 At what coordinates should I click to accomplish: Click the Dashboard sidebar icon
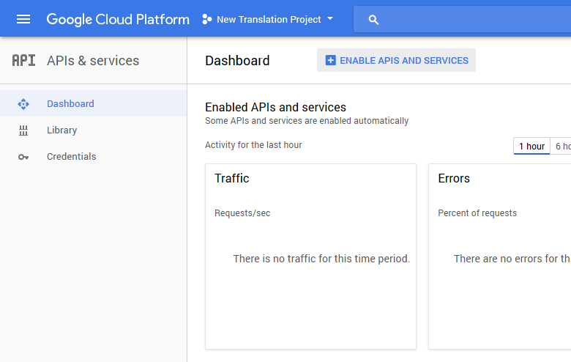pos(23,104)
